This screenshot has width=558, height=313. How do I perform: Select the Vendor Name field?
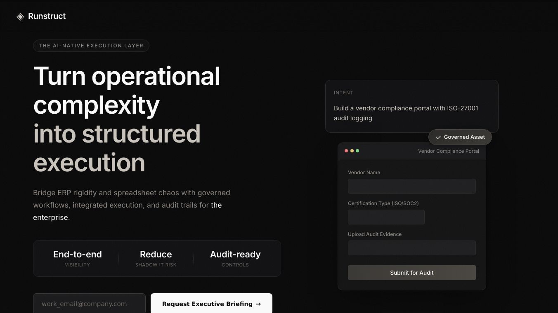tap(411, 186)
